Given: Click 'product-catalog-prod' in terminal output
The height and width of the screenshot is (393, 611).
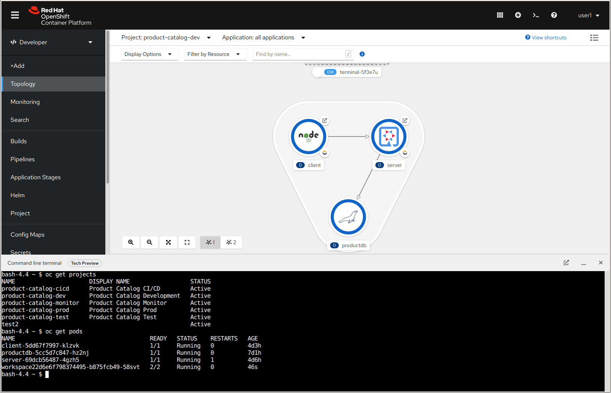Looking at the screenshot, I should (35, 310).
